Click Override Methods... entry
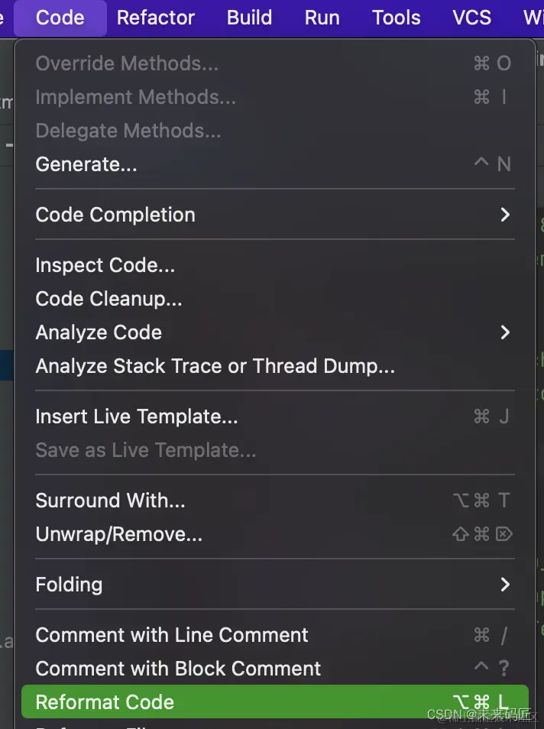The height and width of the screenshot is (729, 544). tap(127, 63)
